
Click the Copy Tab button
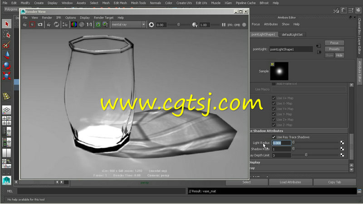[334, 182]
